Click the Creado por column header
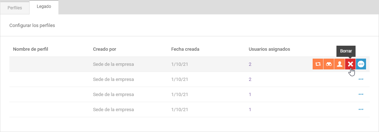Screen dimensions: 379x132 tap(105, 49)
